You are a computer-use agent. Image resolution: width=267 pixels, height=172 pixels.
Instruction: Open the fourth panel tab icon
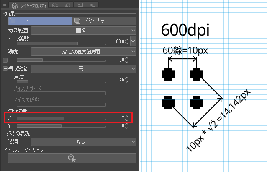80,5
